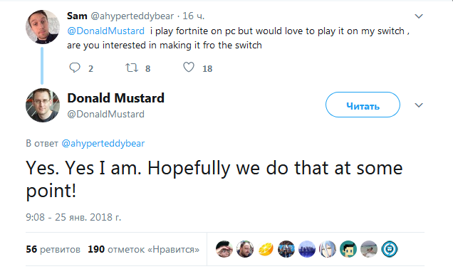Click the first liker avatar with cap

click(224, 249)
